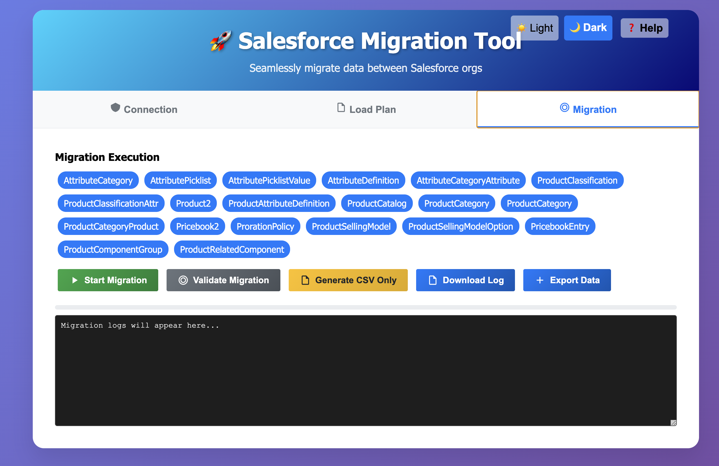Select the AttributeCategory object chip

[x=98, y=181]
